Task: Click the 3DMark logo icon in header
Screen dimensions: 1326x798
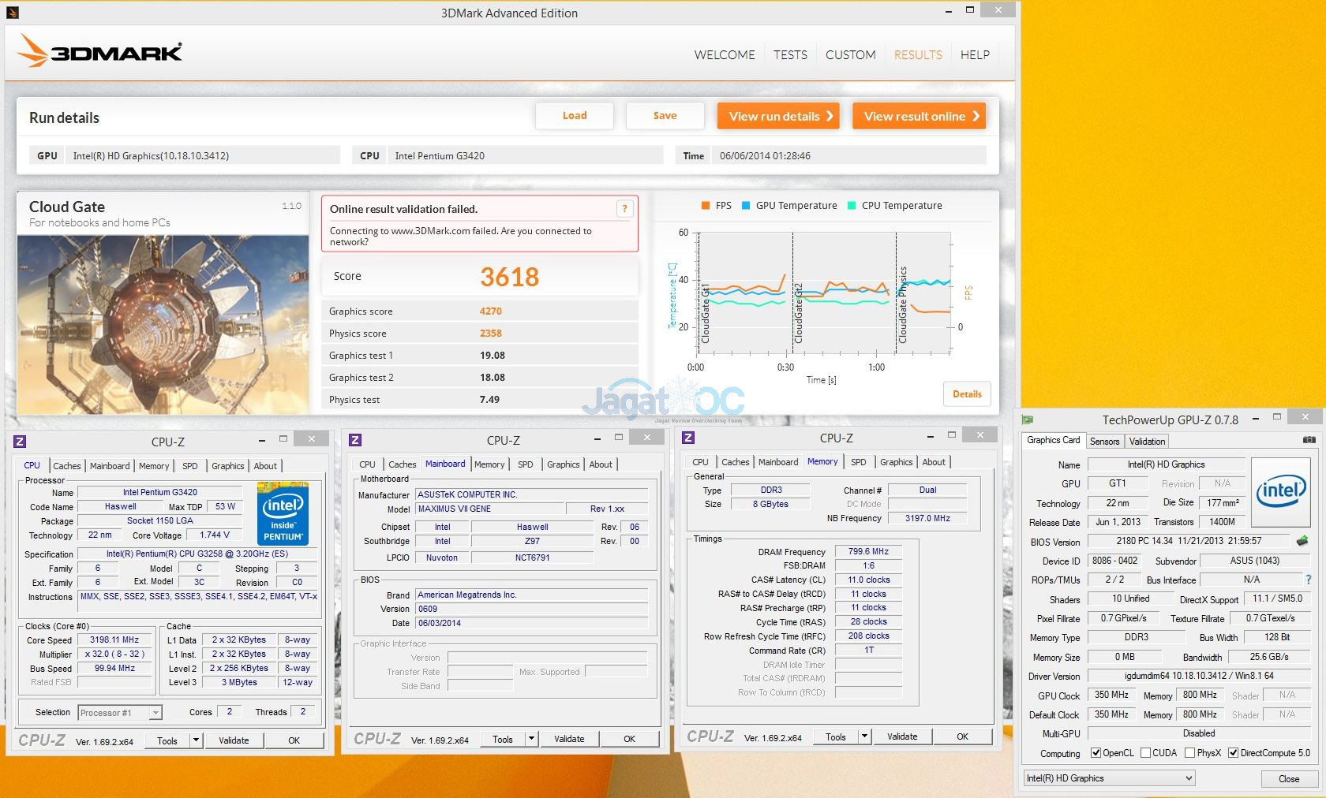Action: [x=32, y=52]
